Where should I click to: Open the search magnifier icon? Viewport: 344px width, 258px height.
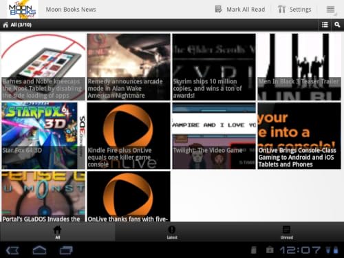coord(337,25)
